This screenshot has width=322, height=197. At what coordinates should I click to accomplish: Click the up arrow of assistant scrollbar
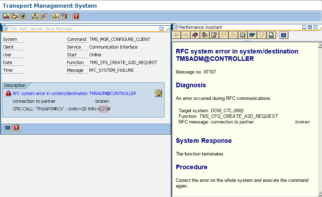click(x=320, y=45)
